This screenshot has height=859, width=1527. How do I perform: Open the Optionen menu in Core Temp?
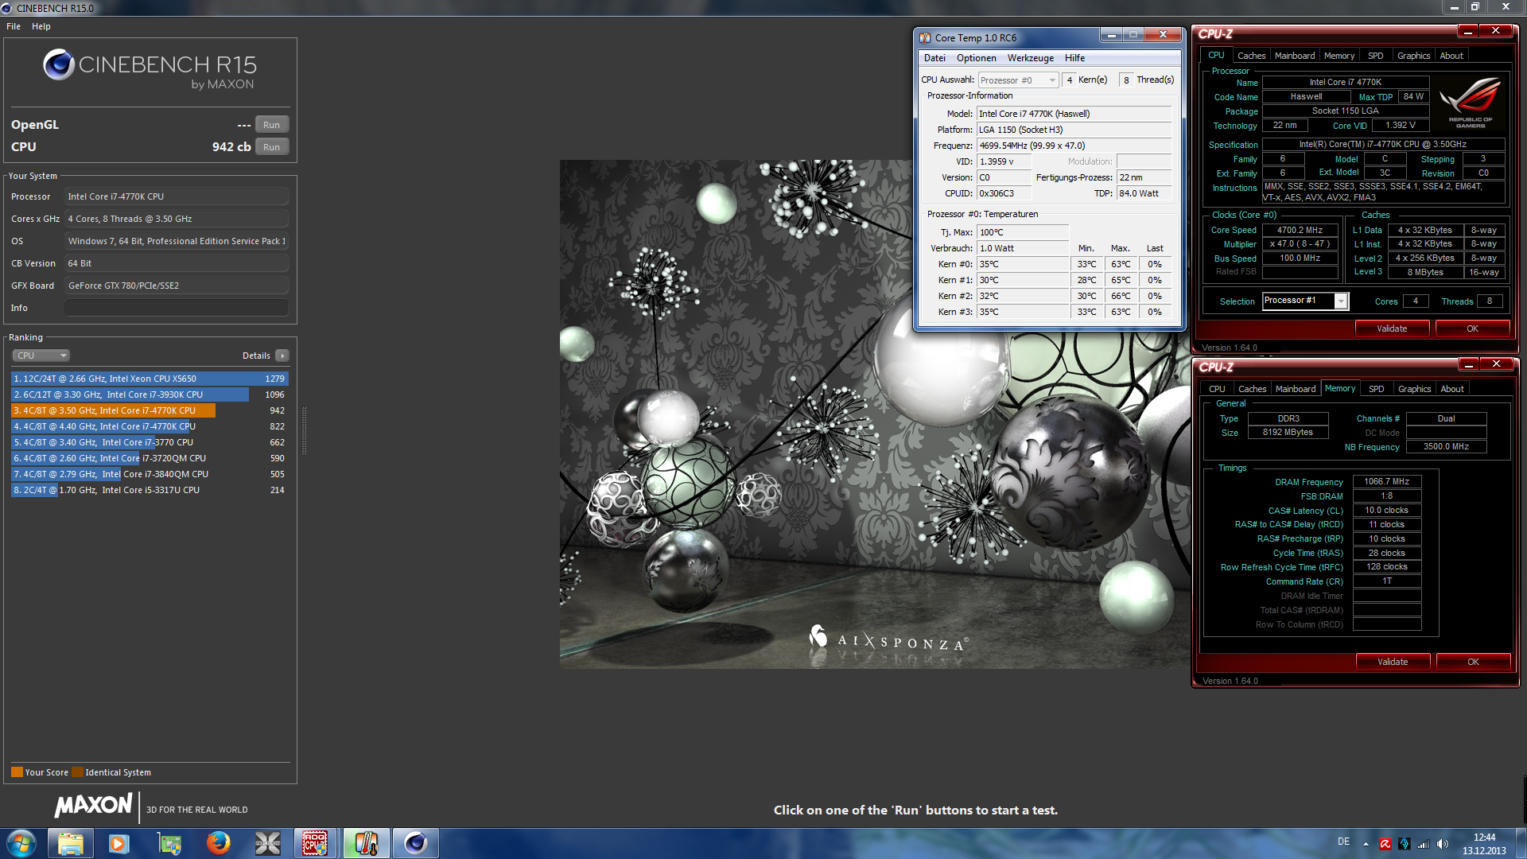pos(976,58)
